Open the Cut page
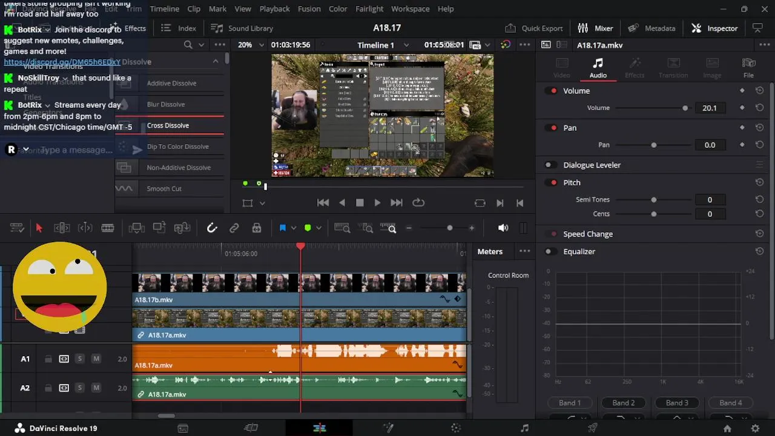Screen dimensions: 775x436 (251, 428)
